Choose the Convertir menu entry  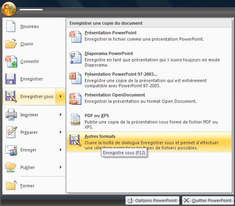(34, 61)
